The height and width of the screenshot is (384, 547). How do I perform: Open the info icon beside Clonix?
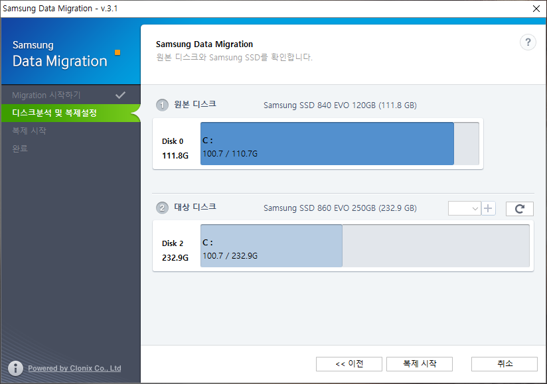(x=15, y=368)
